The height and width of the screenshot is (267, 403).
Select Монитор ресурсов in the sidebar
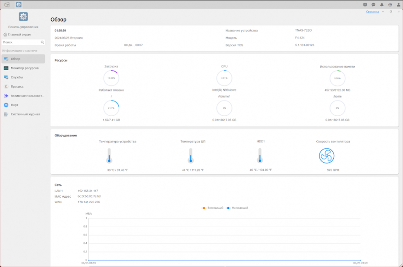pos(24,68)
